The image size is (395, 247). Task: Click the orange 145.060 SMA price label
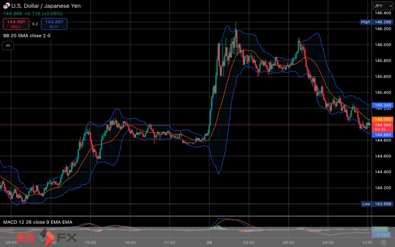383,119
